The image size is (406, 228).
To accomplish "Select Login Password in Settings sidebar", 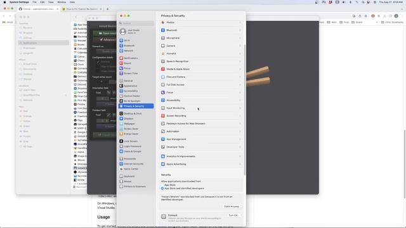I will click(136, 146).
